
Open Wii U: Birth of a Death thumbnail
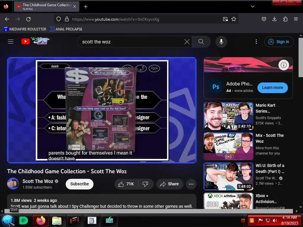point(228,176)
